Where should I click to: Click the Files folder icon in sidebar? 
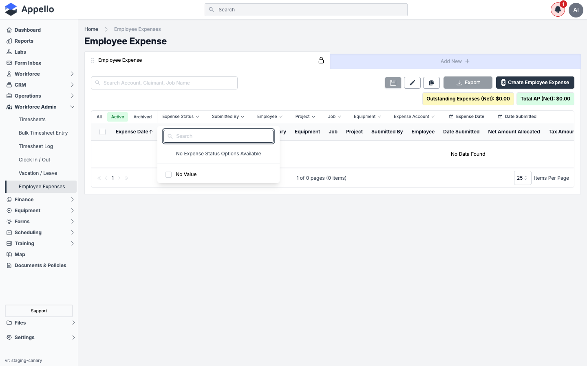point(9,323)
